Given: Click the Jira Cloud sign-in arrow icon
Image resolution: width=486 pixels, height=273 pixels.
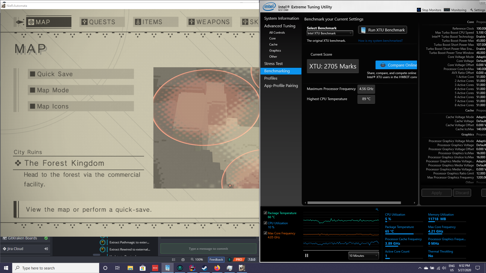Looking at the screenshot, I should 46,249.
